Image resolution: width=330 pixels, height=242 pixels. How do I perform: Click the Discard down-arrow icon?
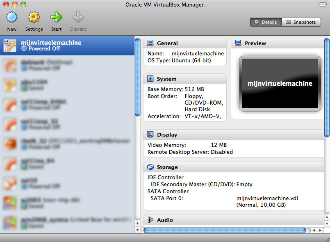(x=78, y=17)
